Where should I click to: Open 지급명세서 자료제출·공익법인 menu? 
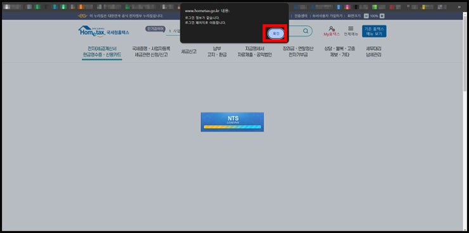[x=255, y=52]
